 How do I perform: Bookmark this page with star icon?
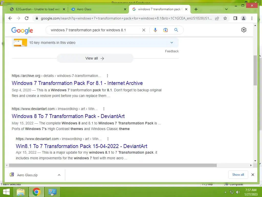coord(225,18)
